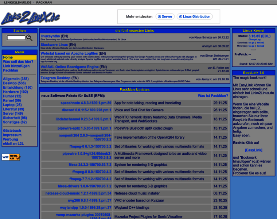Image resolution: width=277 pixels, height=219 pixels.
Task: Click 'Was ist PackMan?' link
Action: (213, 96)
